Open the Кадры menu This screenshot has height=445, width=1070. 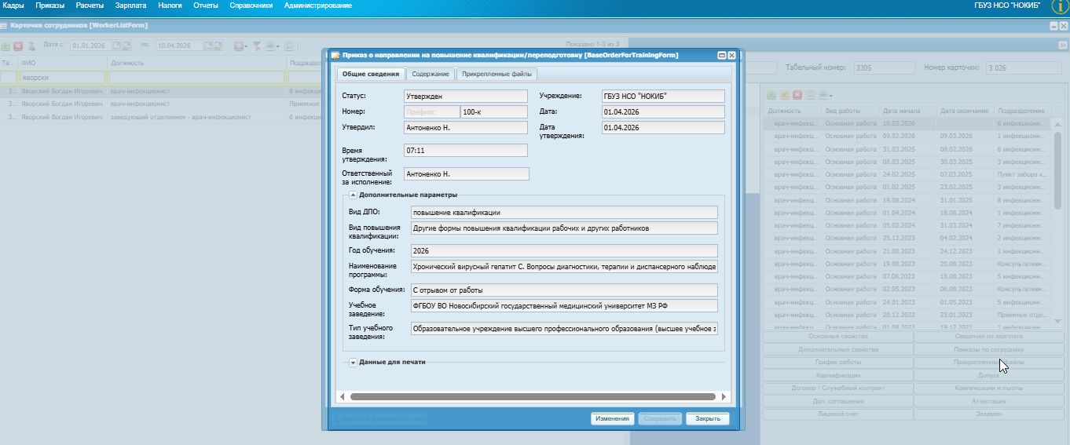coord(14,5)
